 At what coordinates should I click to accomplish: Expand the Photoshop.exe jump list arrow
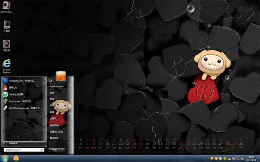click(x=44, y=81)
